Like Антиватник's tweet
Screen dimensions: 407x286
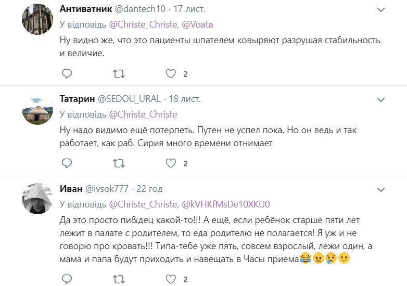171,74
